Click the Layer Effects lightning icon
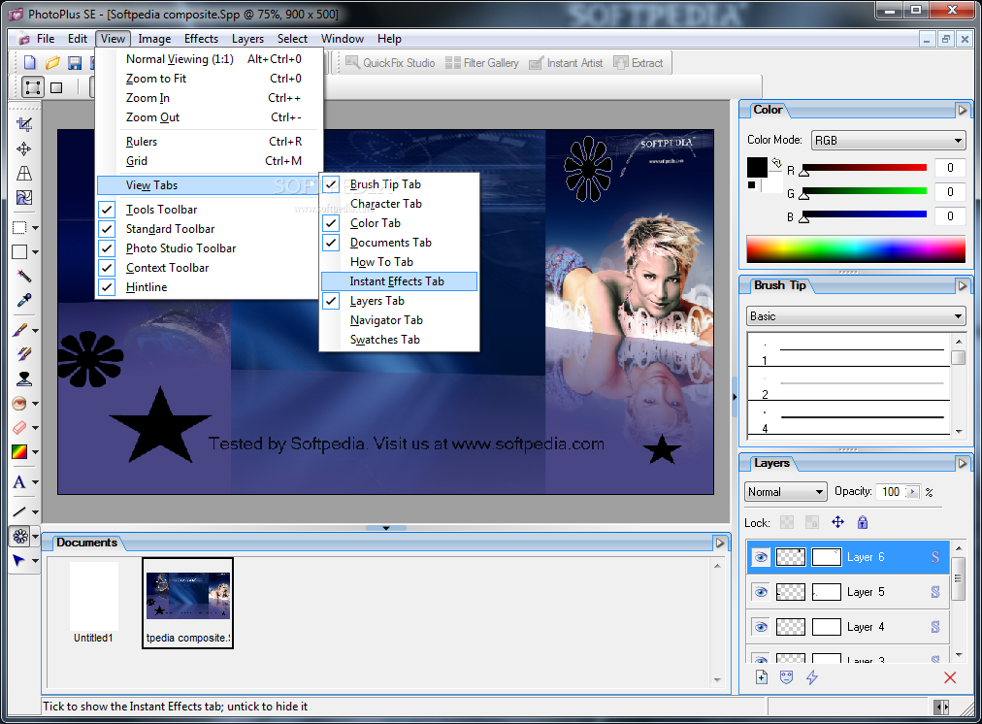The image size is (982, 724). tap(811, 677)
